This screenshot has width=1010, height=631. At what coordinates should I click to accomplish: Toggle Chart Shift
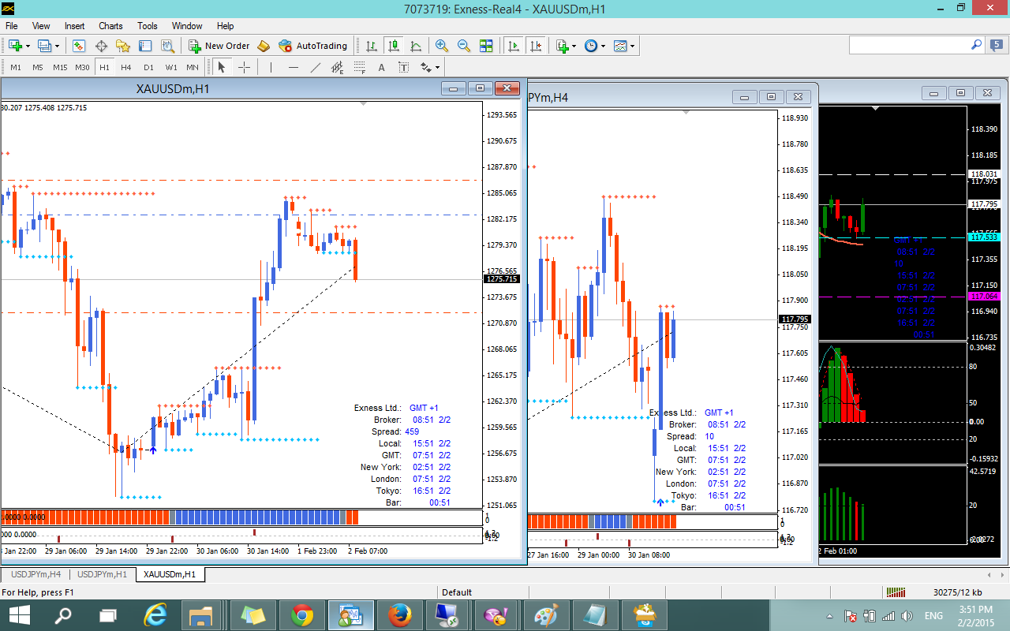(x=536, y=46)
